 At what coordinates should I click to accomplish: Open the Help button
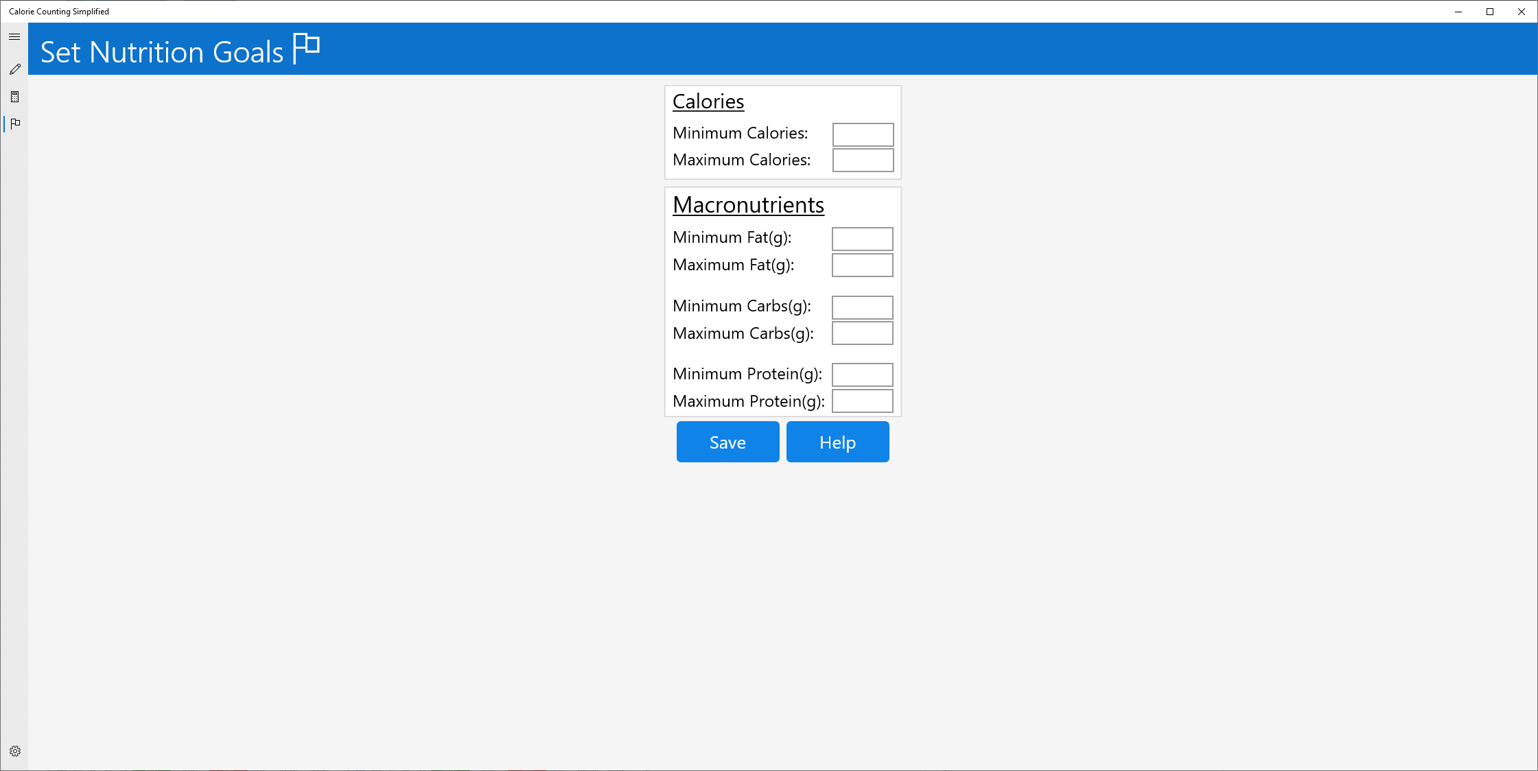pyautogui.click(x=837, y=442)
